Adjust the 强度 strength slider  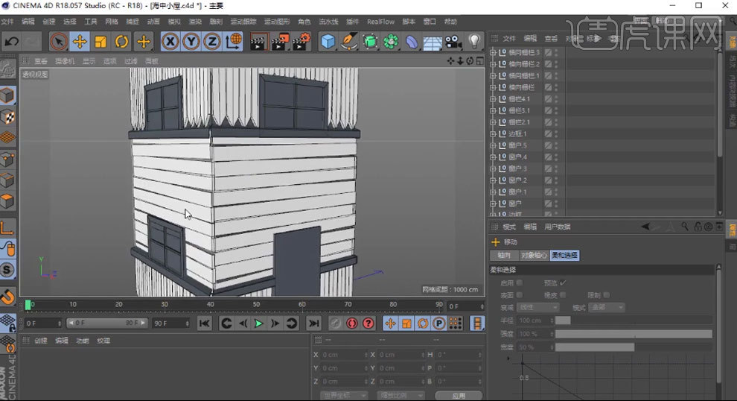click(x=633, y=334)
